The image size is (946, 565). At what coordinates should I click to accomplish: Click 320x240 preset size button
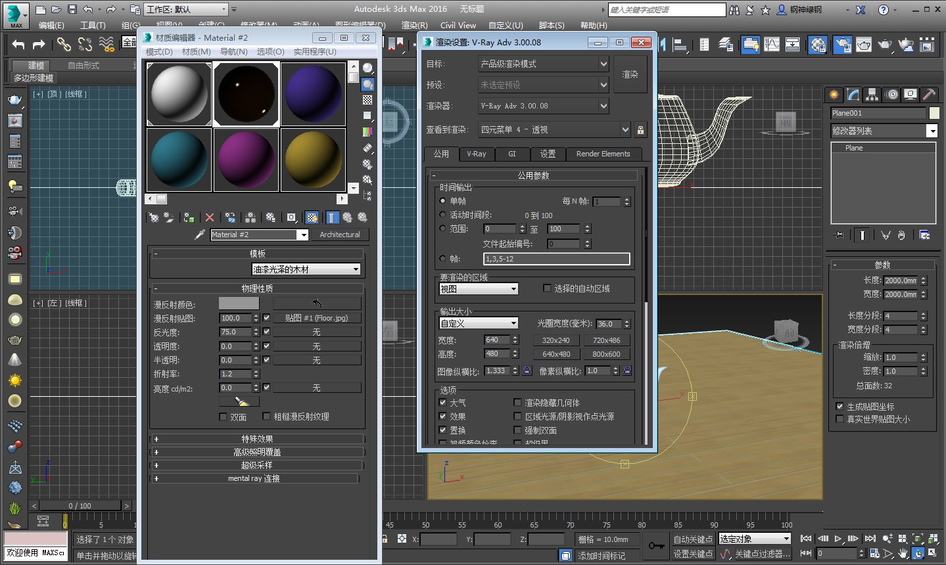[556, 340]
